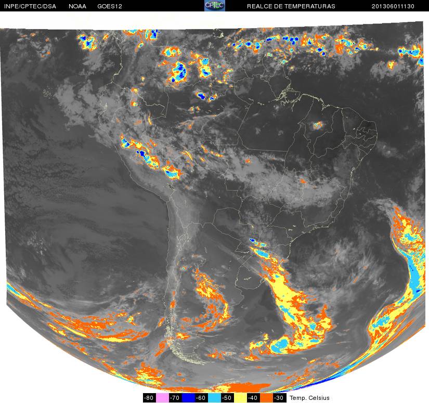Click the -30 legend value
The height and width of the screenshot is (403, 429).
[279, 398]
